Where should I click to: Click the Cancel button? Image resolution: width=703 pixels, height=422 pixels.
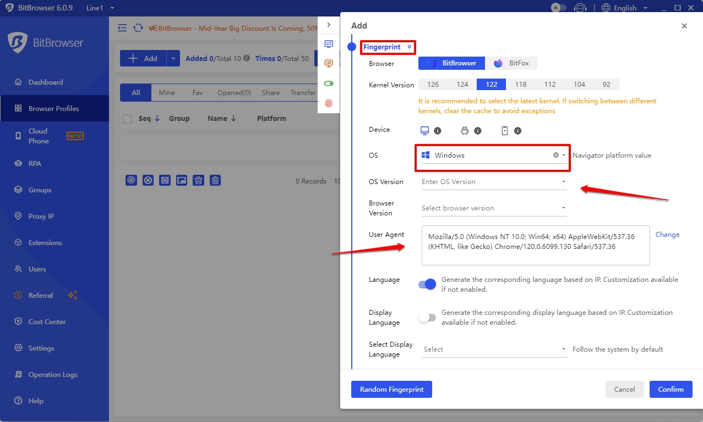(624, 389)
